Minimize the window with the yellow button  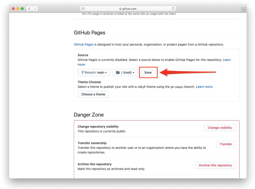(x=18, y=9)
